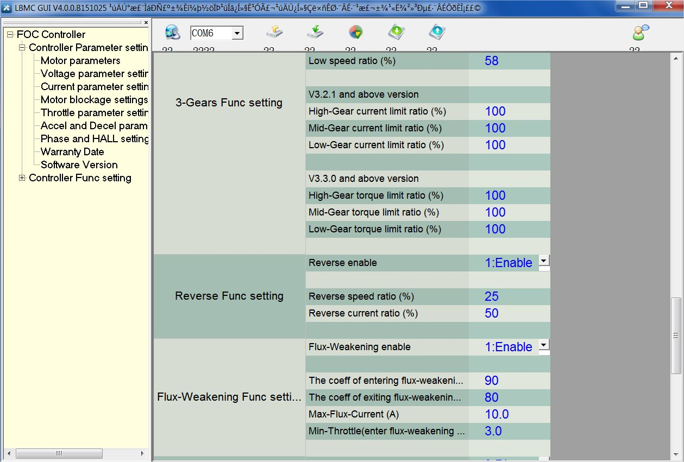Open the COM6 port dropdown
684x462 pixels.
(237, 34)
